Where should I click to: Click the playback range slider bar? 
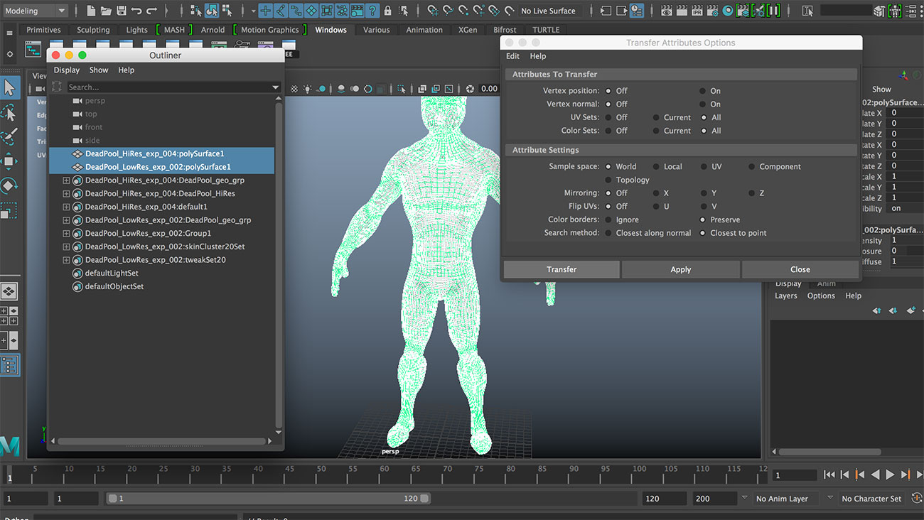pyautogui.click(x=268, y=499)
